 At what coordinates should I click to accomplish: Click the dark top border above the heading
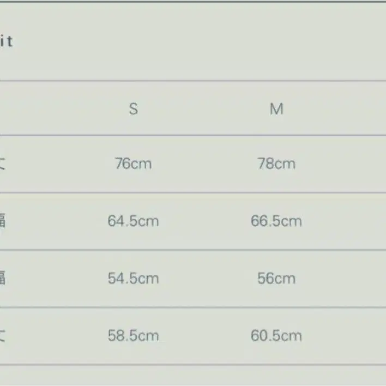pyautogui.click(x=193, y=2)
